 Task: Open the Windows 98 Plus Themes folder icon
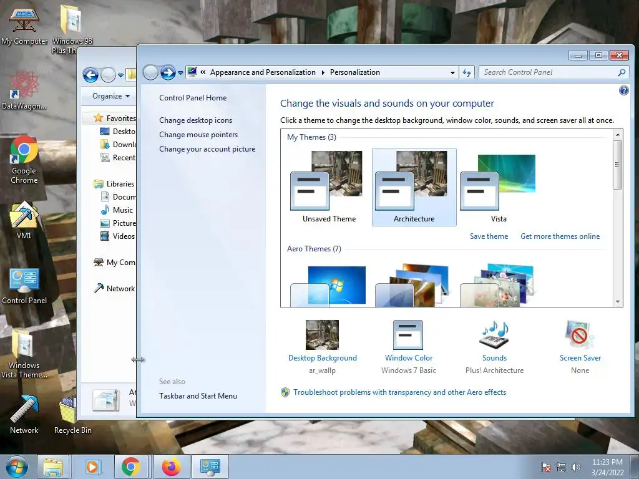point(72,29)
